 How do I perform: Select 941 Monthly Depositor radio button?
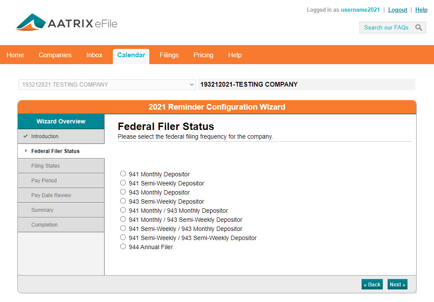123,174
